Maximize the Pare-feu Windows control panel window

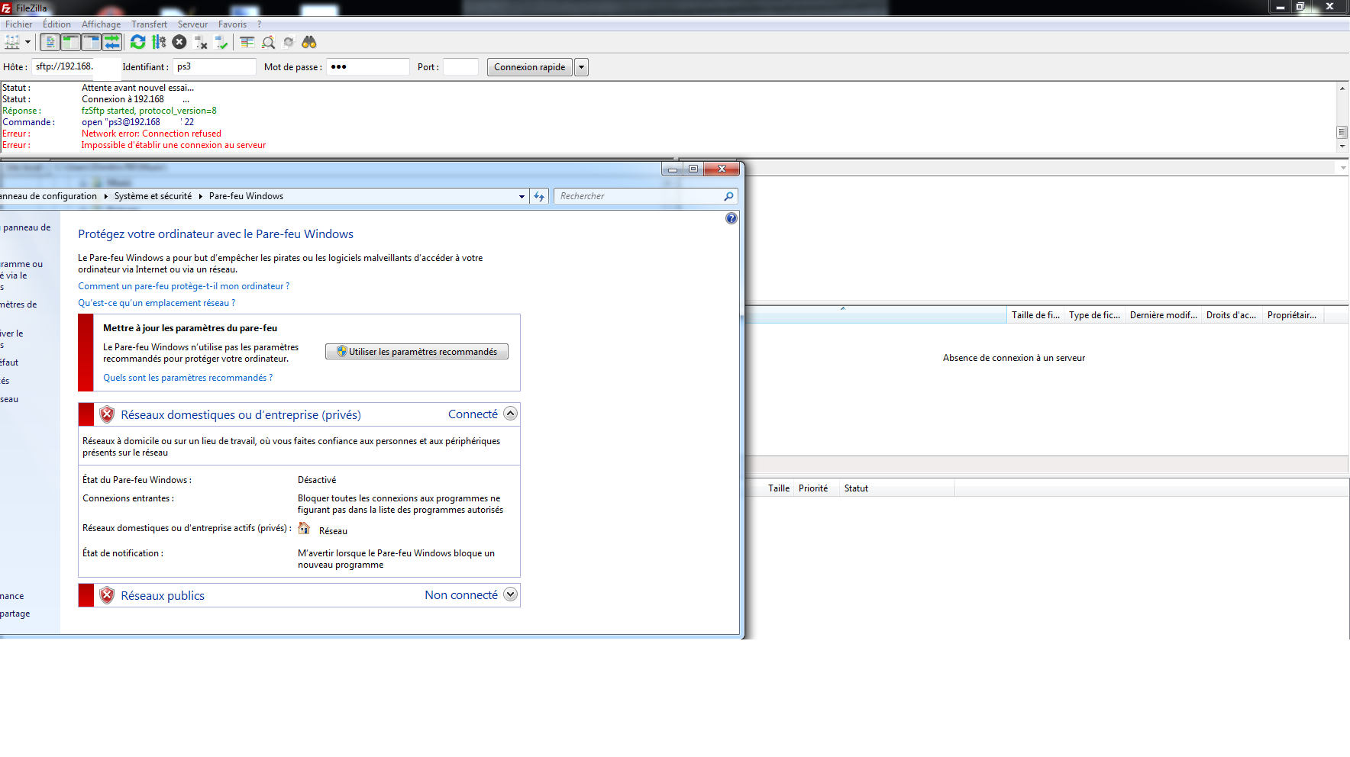[x=693, y=169]
